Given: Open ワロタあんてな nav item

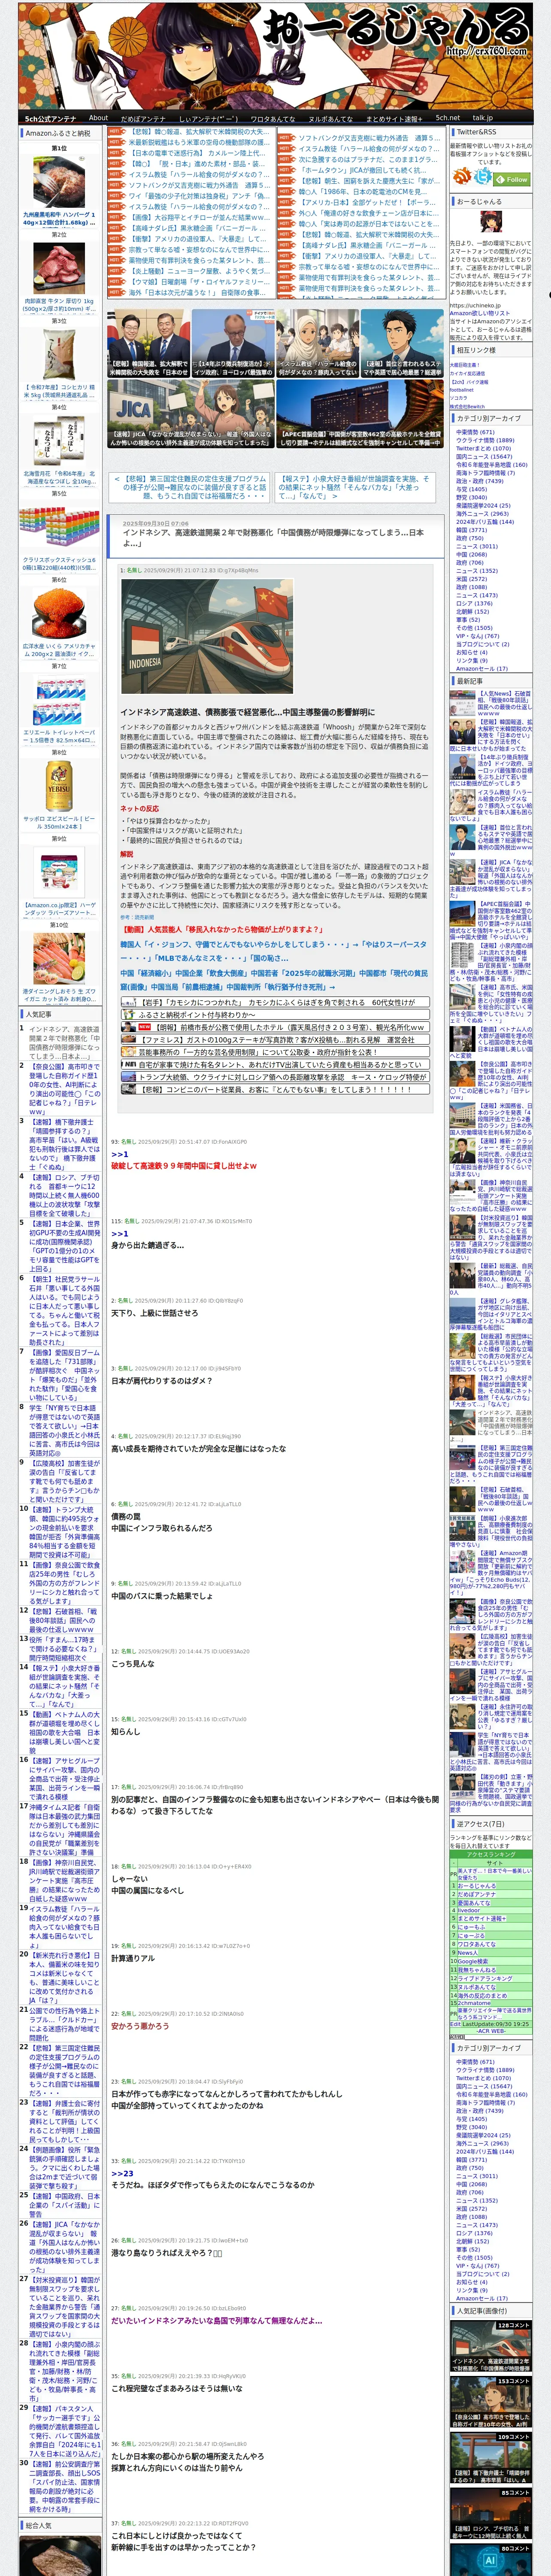Looking at the screenshot, I should click(272, 118).
